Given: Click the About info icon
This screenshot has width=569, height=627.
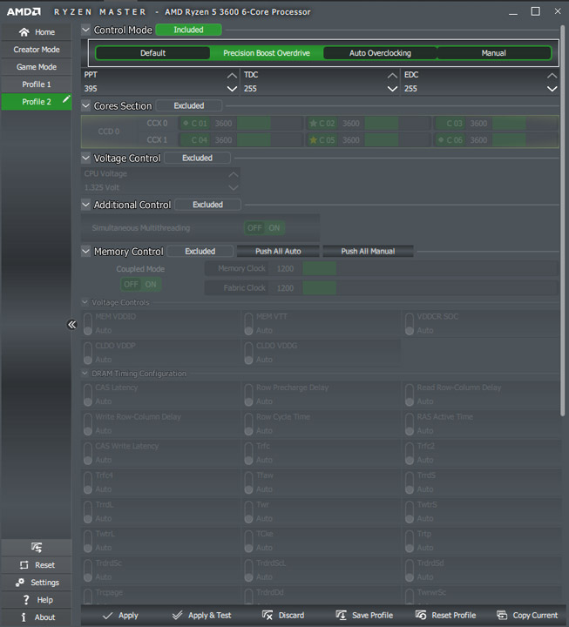Looking at the screenshot, I should point(24,617).
